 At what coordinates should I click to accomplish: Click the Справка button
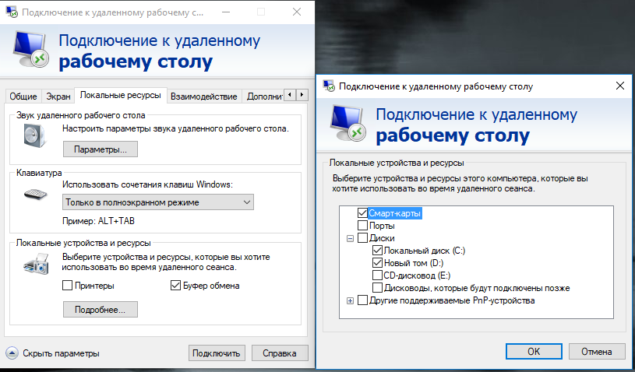click(x=280, y=353)
